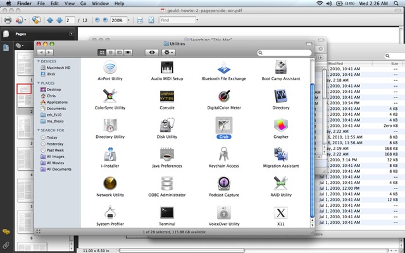Select Macintosh HD in sidebar
Viewport: 405px width, 253px height.
[x=55, y=68]
